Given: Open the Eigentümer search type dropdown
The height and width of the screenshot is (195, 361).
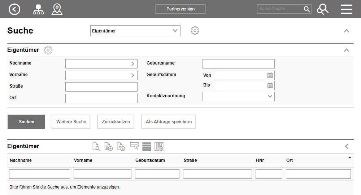Looking at the screenshot, I should pos(135,31).
